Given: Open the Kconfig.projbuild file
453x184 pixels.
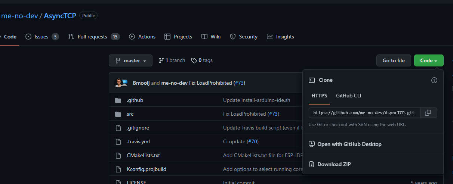Looking at the screenshot, I should 147,169.
